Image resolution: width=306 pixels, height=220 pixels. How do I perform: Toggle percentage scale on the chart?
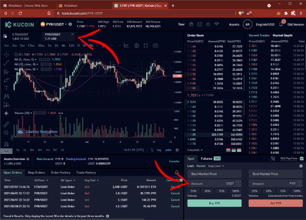point(152,150)
